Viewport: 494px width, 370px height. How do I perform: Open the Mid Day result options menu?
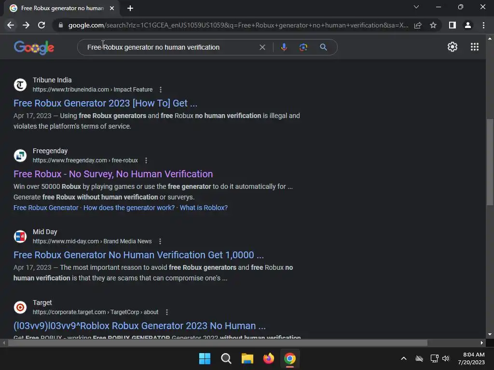click(160, 241)
